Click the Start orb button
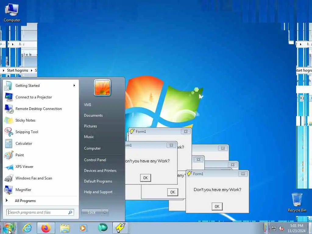This screenshot has width=312, height=234. (x=8, y=228)
